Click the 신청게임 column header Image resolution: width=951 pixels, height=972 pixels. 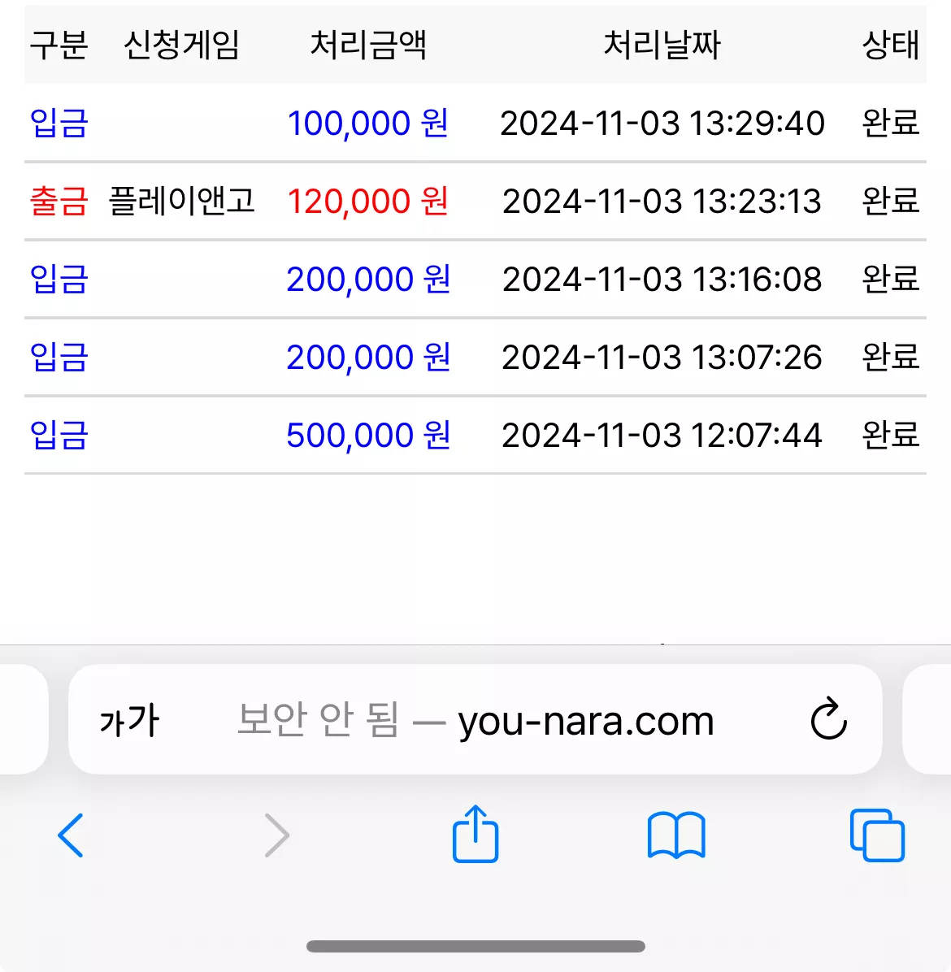[x=181, y=45]
